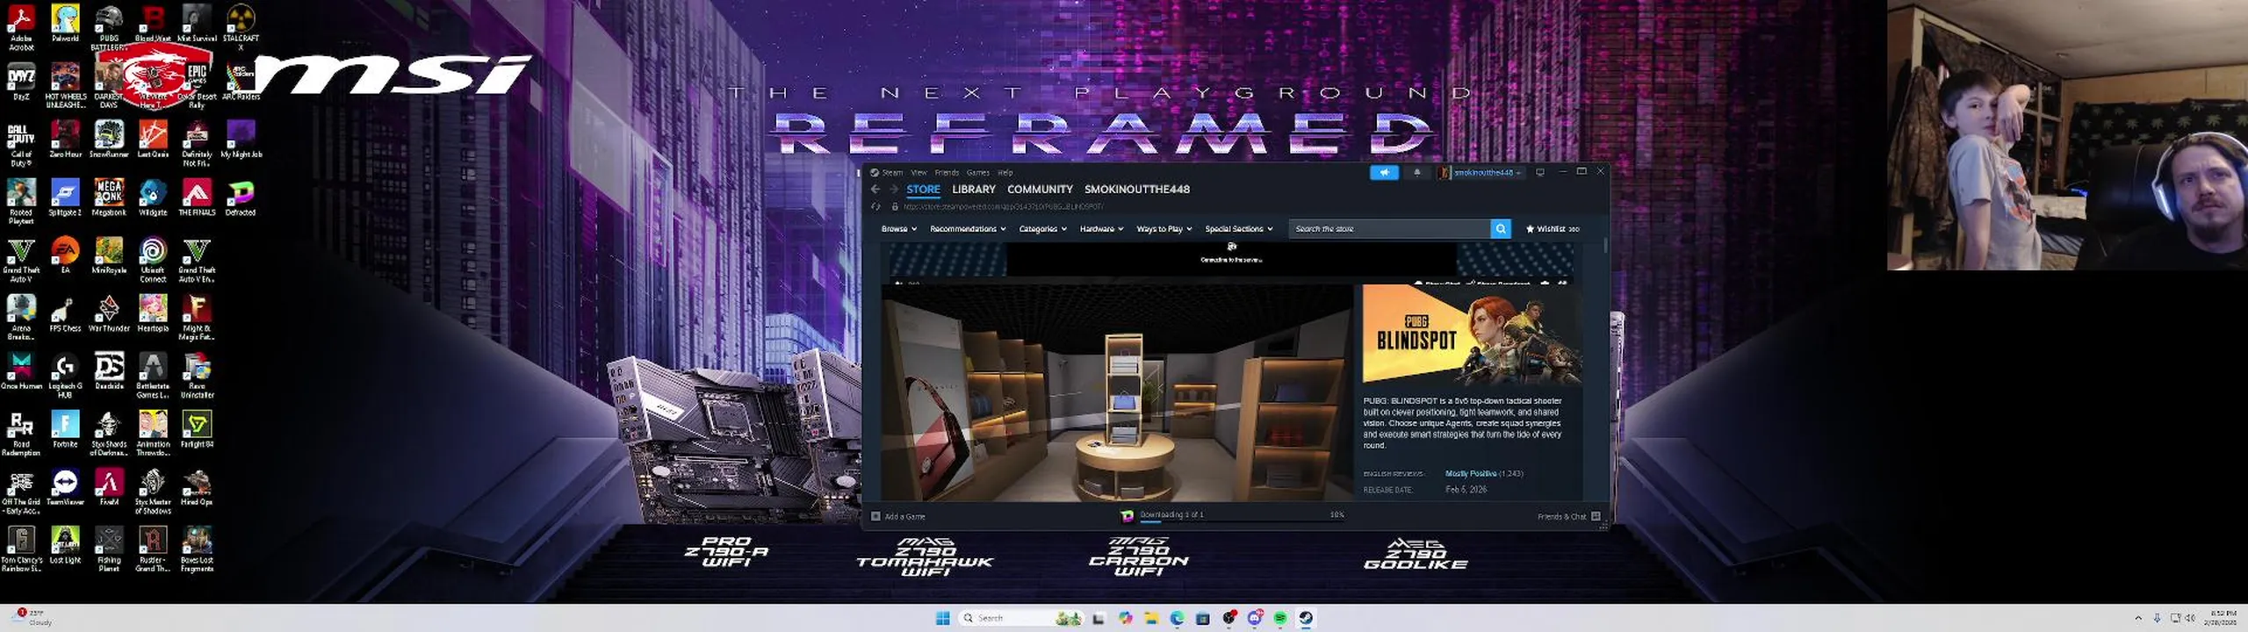The image size is (2248, 632).
Task: Launch FiveM desktop shortcut
Action: pyautogui.click(x=109, y=487)
